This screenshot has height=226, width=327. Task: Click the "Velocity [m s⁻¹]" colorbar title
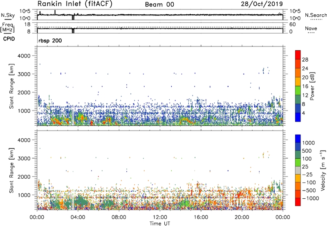pyautogui.click(x=323, y=170)
